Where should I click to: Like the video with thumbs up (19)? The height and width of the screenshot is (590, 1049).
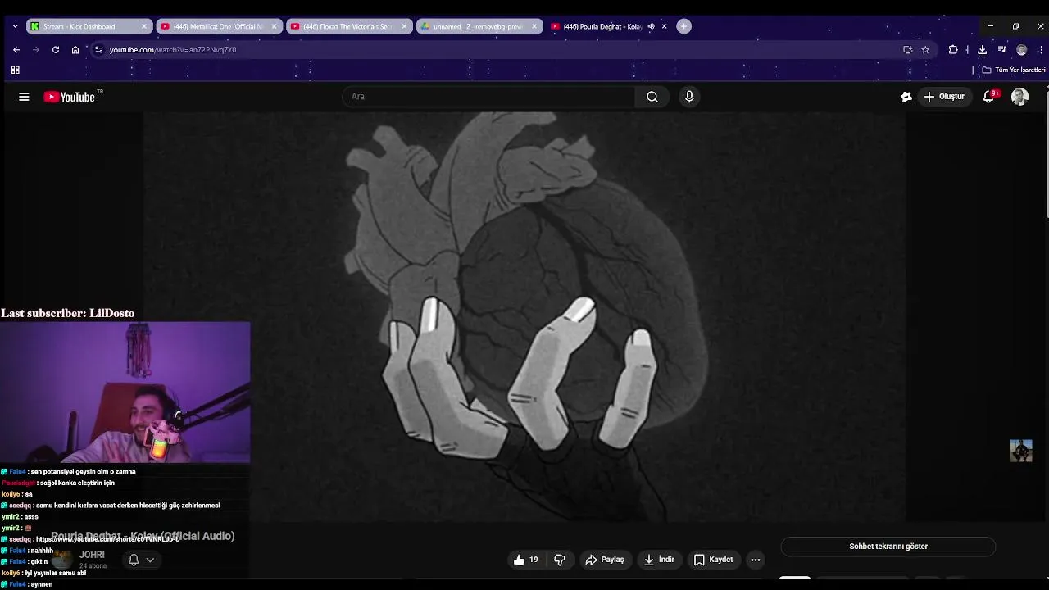point(526,560)
